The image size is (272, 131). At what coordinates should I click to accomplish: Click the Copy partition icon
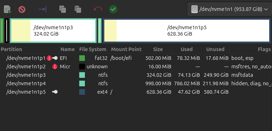pyautogui.click(x=63, y=9)
